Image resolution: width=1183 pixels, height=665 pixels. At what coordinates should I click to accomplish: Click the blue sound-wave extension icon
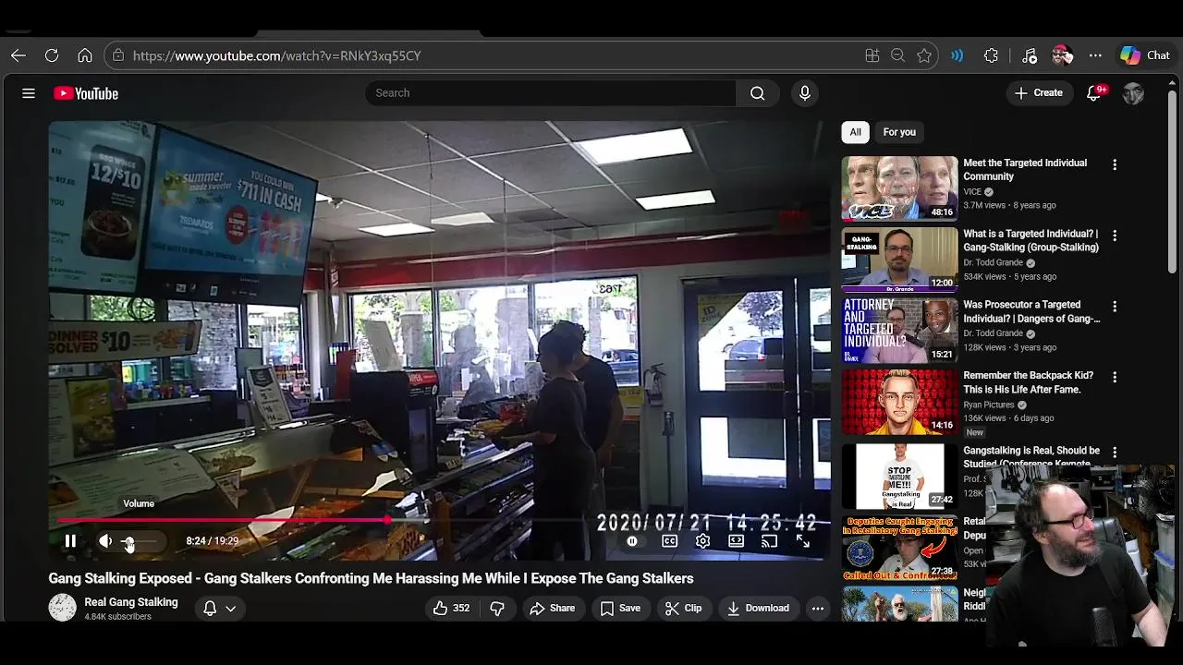[x=957, y=55]
